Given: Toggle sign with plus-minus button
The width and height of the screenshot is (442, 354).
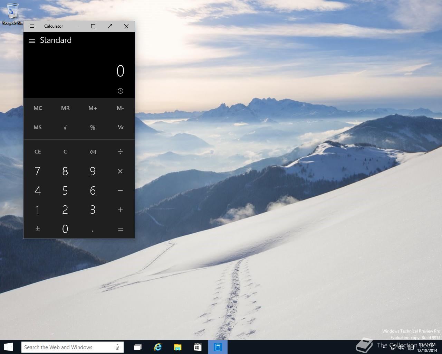Looking at the screenshot, I should [x=38, y=229].
